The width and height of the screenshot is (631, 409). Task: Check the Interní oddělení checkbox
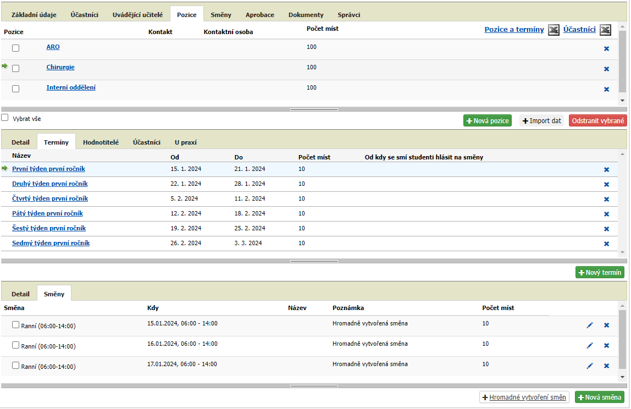pyautogui.click(x=16, y=89)
